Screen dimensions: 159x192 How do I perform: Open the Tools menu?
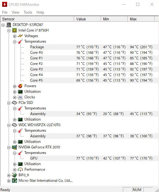click(x=28, y=12)
